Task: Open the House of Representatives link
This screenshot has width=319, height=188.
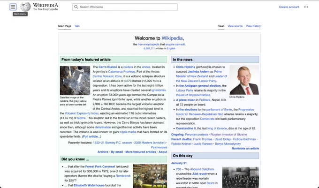Action: click(193, 95)
